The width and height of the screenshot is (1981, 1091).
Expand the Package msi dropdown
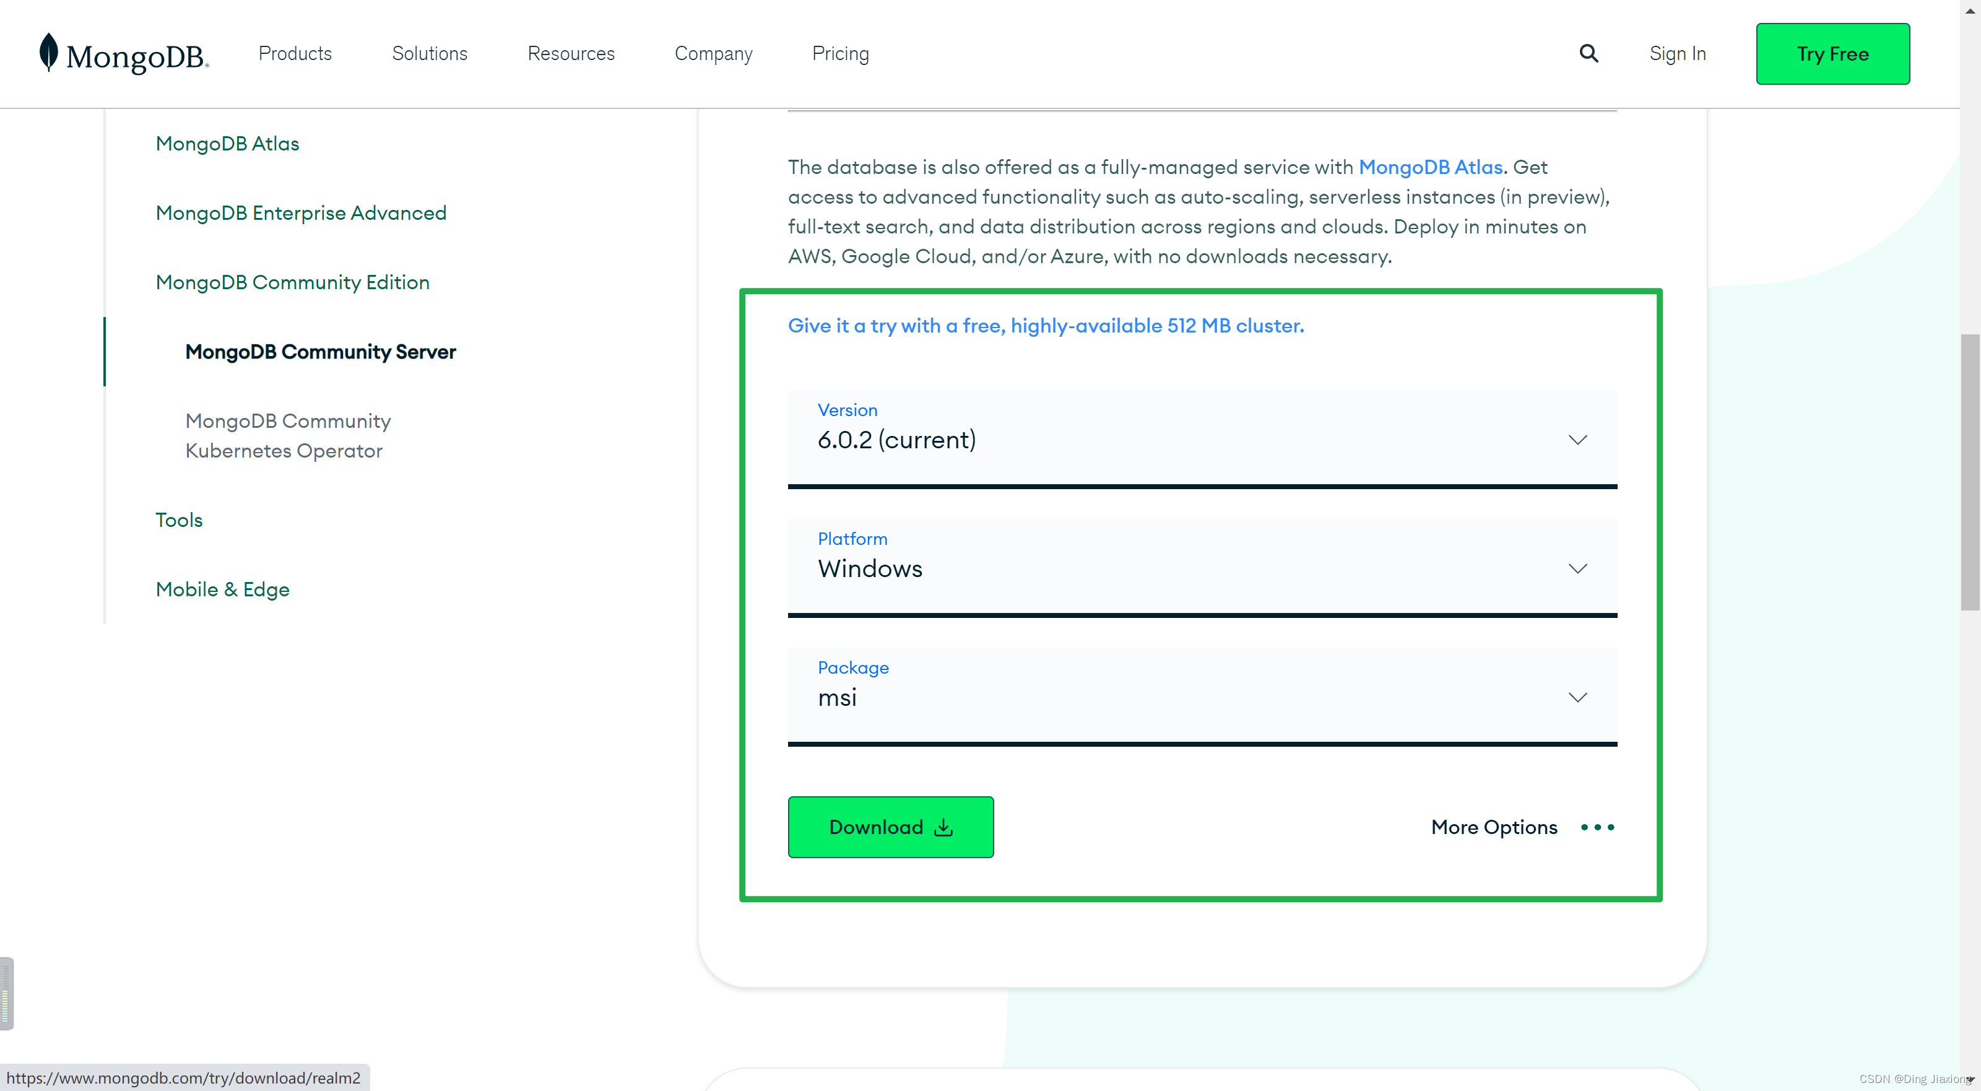1202,697
